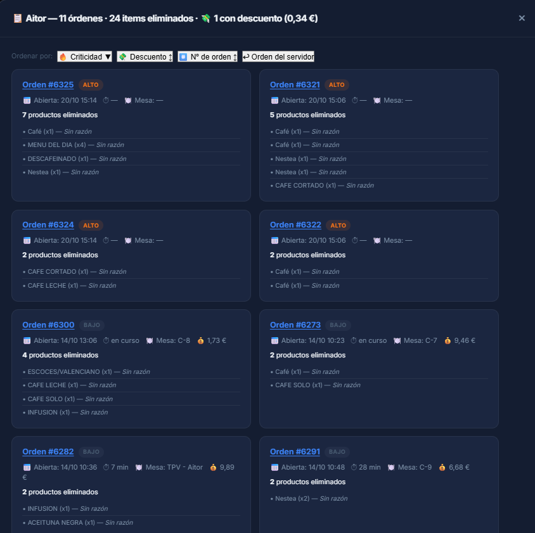Open Orden #6291 link

point(295,451)
